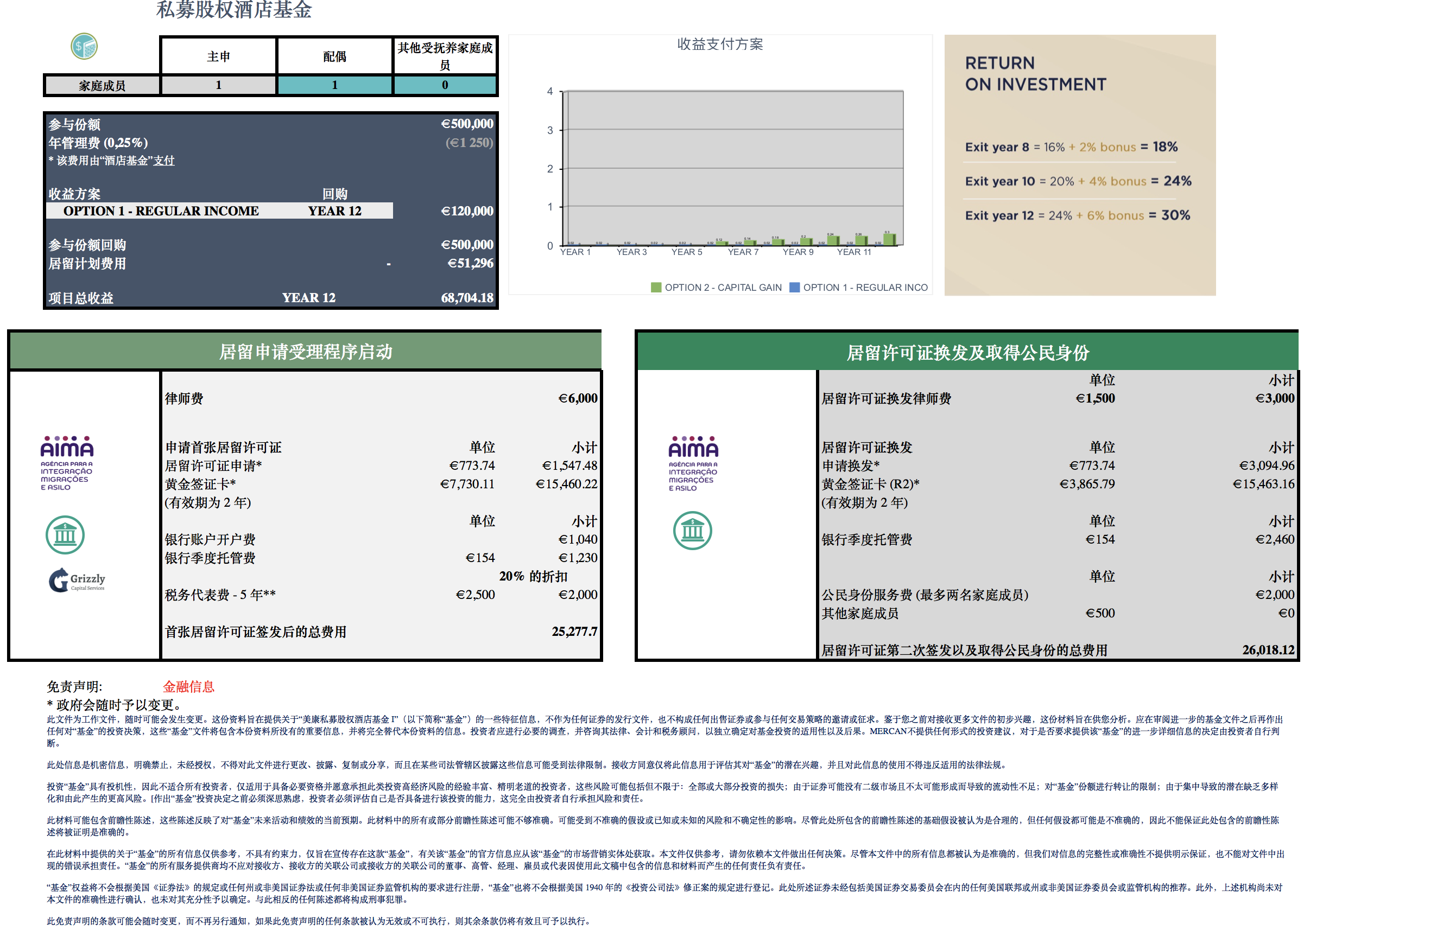Select the €1,547.48 permit application subtotal
Viewport: 1443px width, 931px height.
point(569,466)
